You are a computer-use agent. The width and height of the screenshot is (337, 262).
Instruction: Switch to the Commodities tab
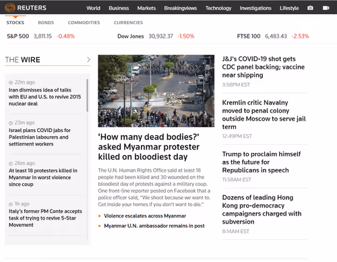tap(84, 22)
